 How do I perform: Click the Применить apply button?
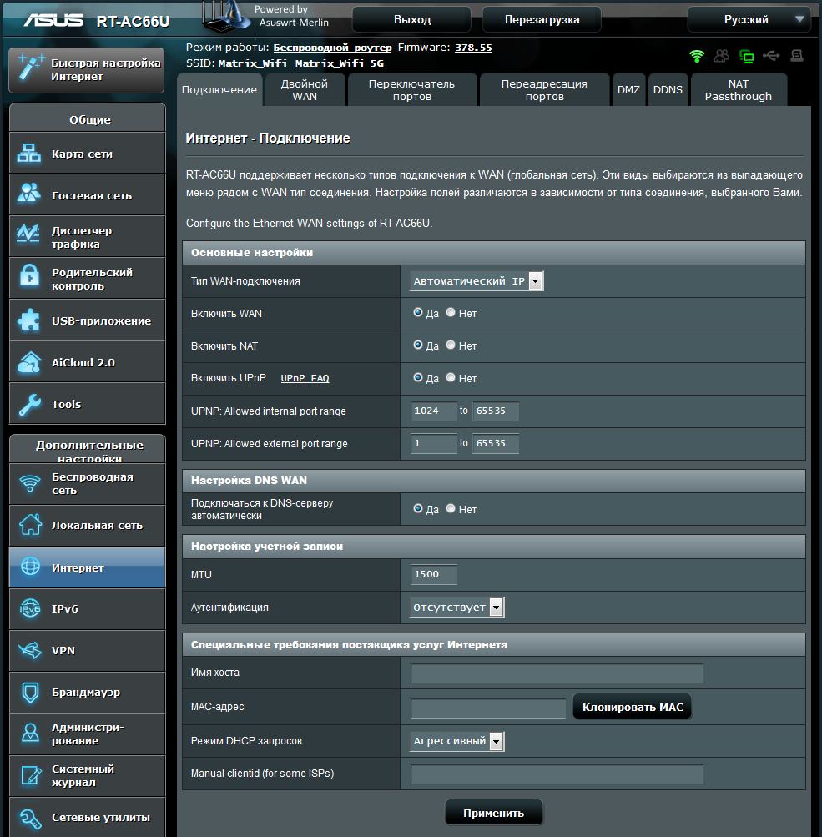tap(494, 813)
